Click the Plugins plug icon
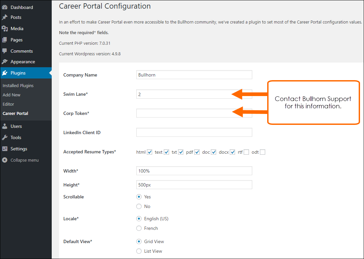This screenshot has height=259, width=364. tap(5, 73)
